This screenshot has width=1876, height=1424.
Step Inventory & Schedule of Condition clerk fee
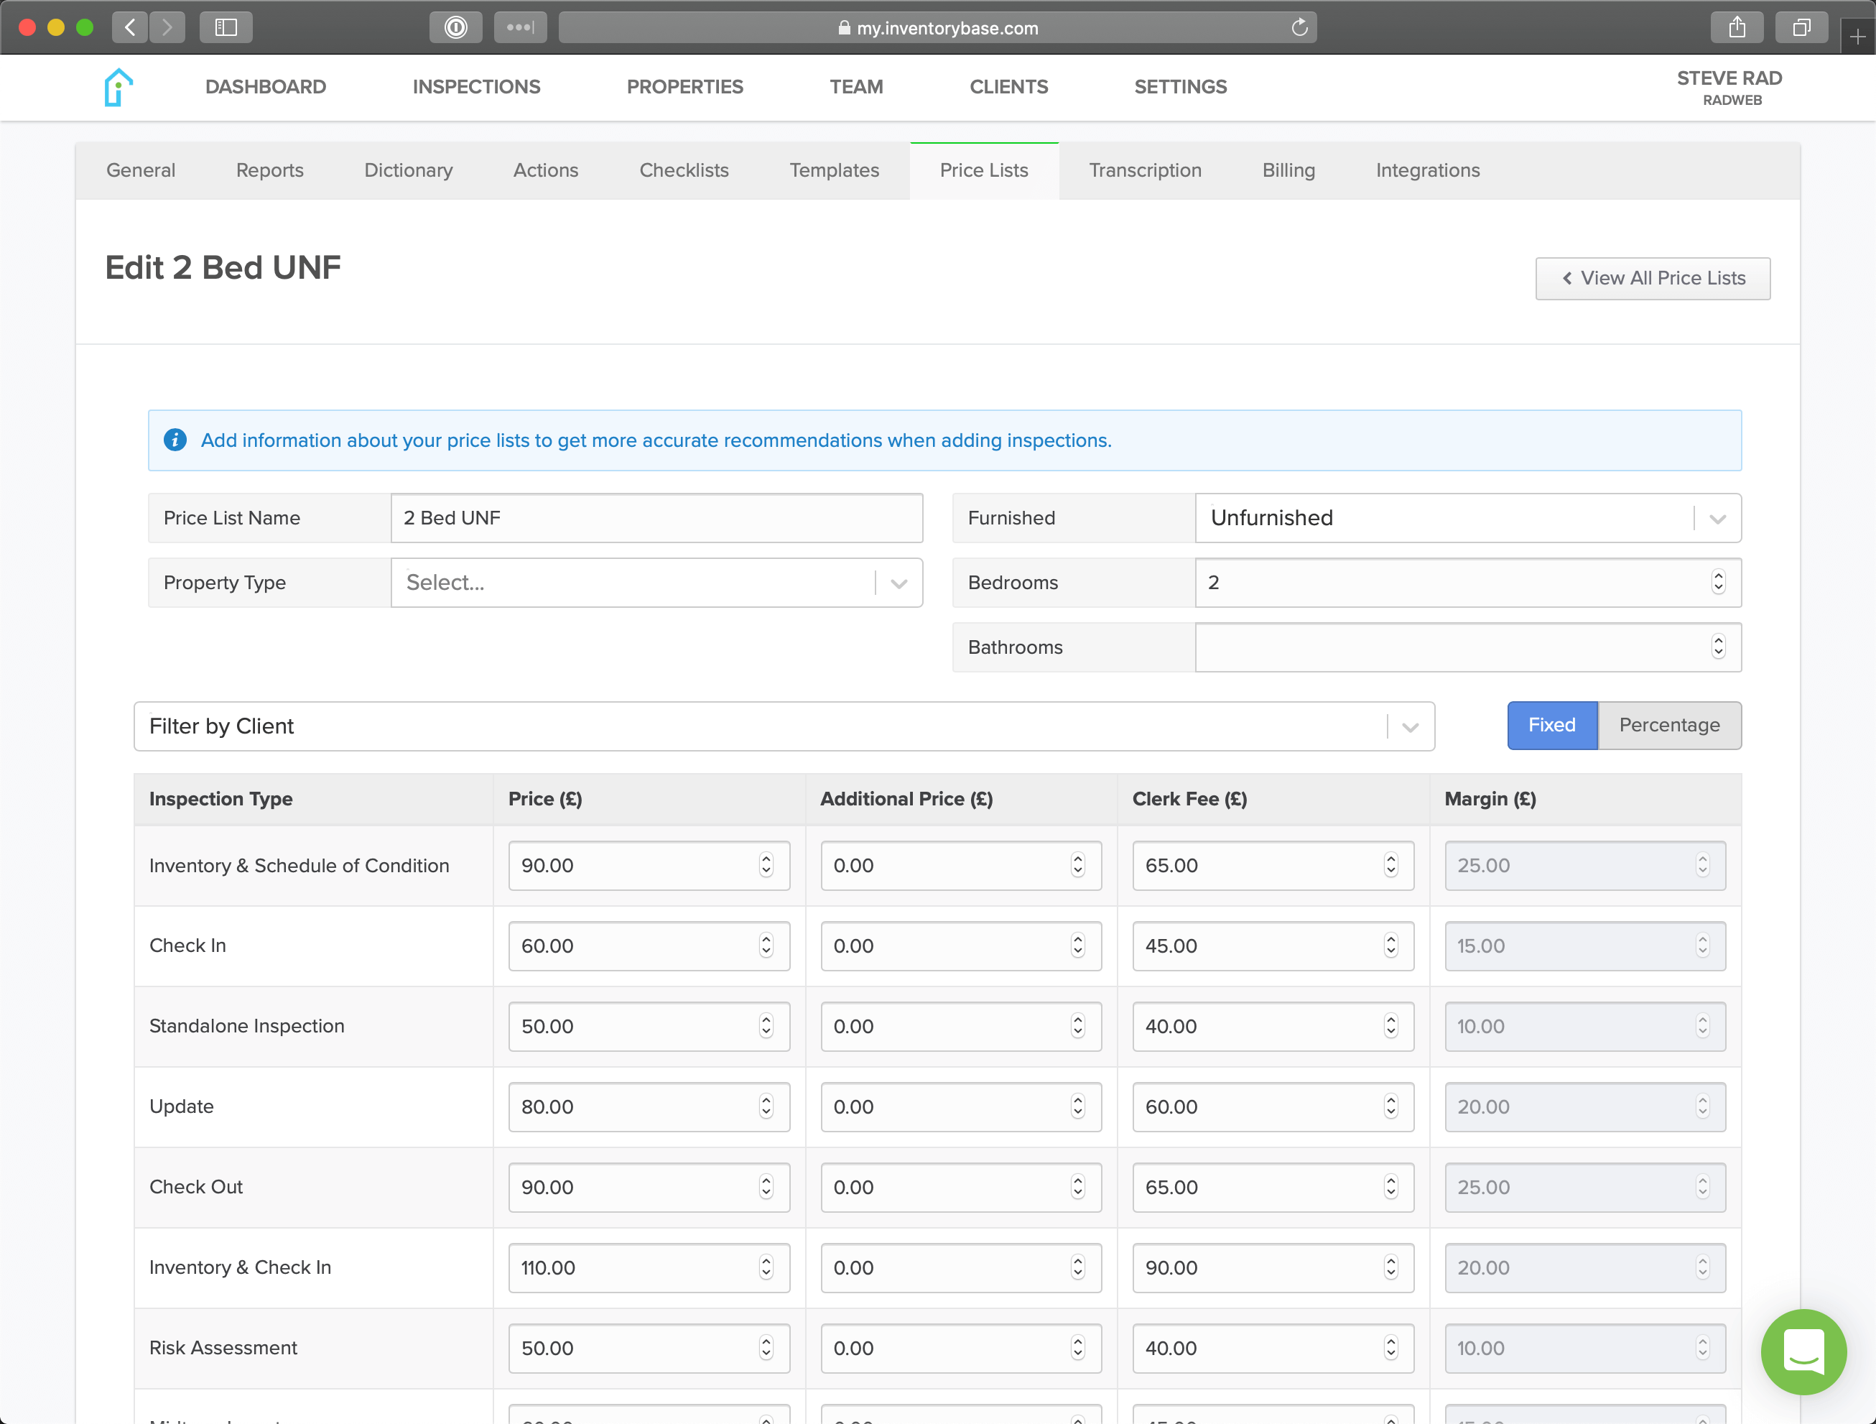point(1390,865)
